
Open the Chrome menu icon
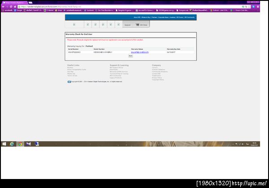[258, 7]
